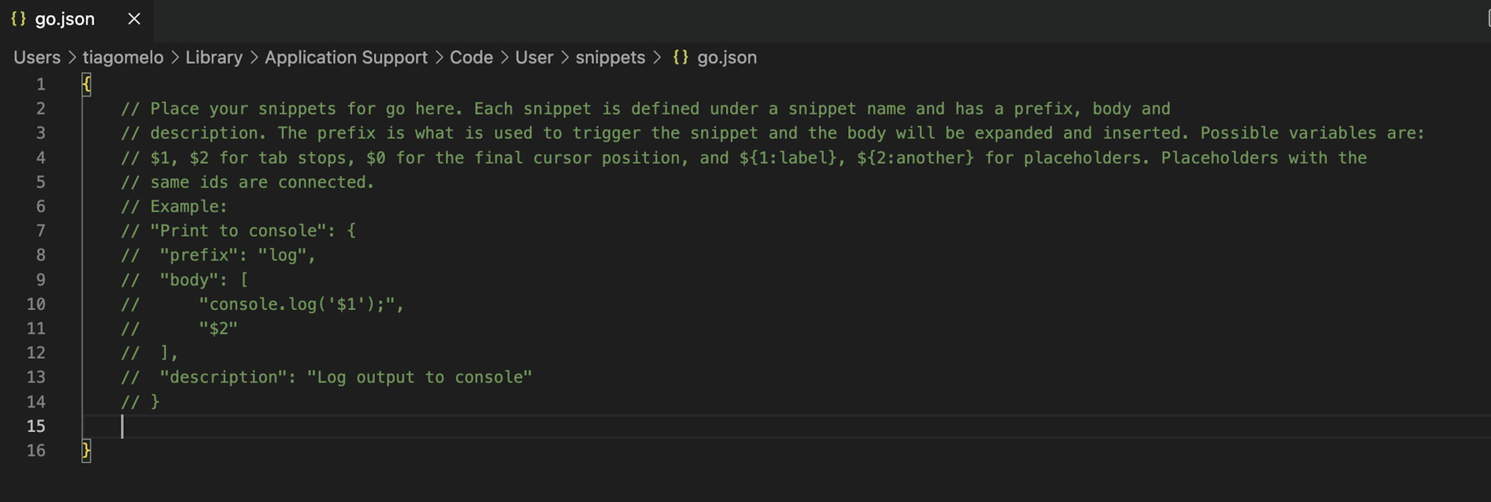
Task: Click closing curly brace on line 16
Action: pos(86,450)
